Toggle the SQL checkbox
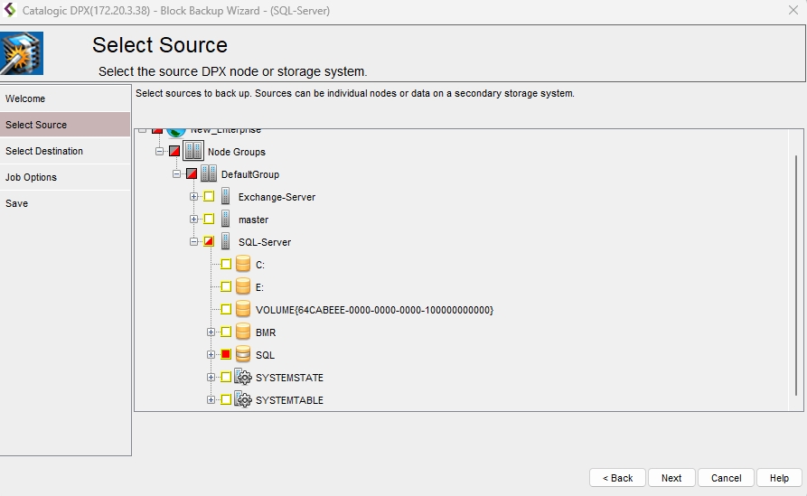 tap(226, 355)
